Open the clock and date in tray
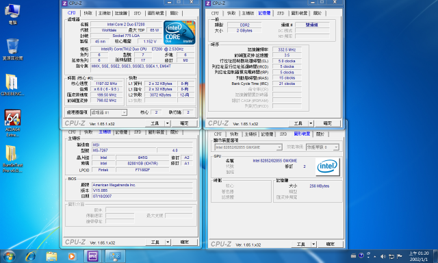Screen dimensions: 438x263 (418, 256)
